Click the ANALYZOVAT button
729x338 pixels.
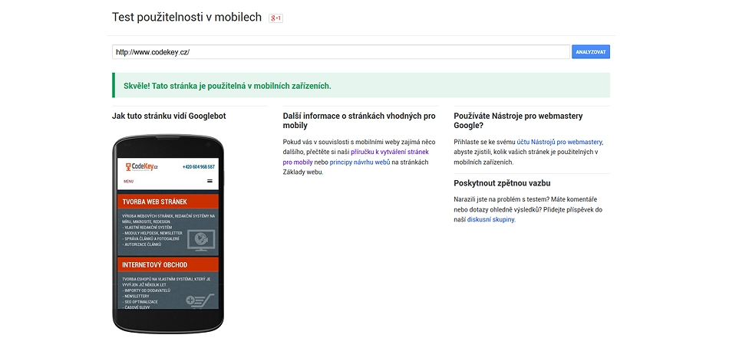point(590,52)
